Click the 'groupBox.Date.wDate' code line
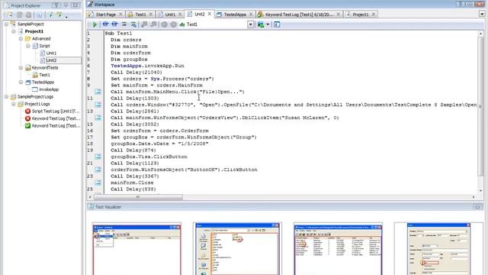 pyautogui.click(x=159, y=144)
